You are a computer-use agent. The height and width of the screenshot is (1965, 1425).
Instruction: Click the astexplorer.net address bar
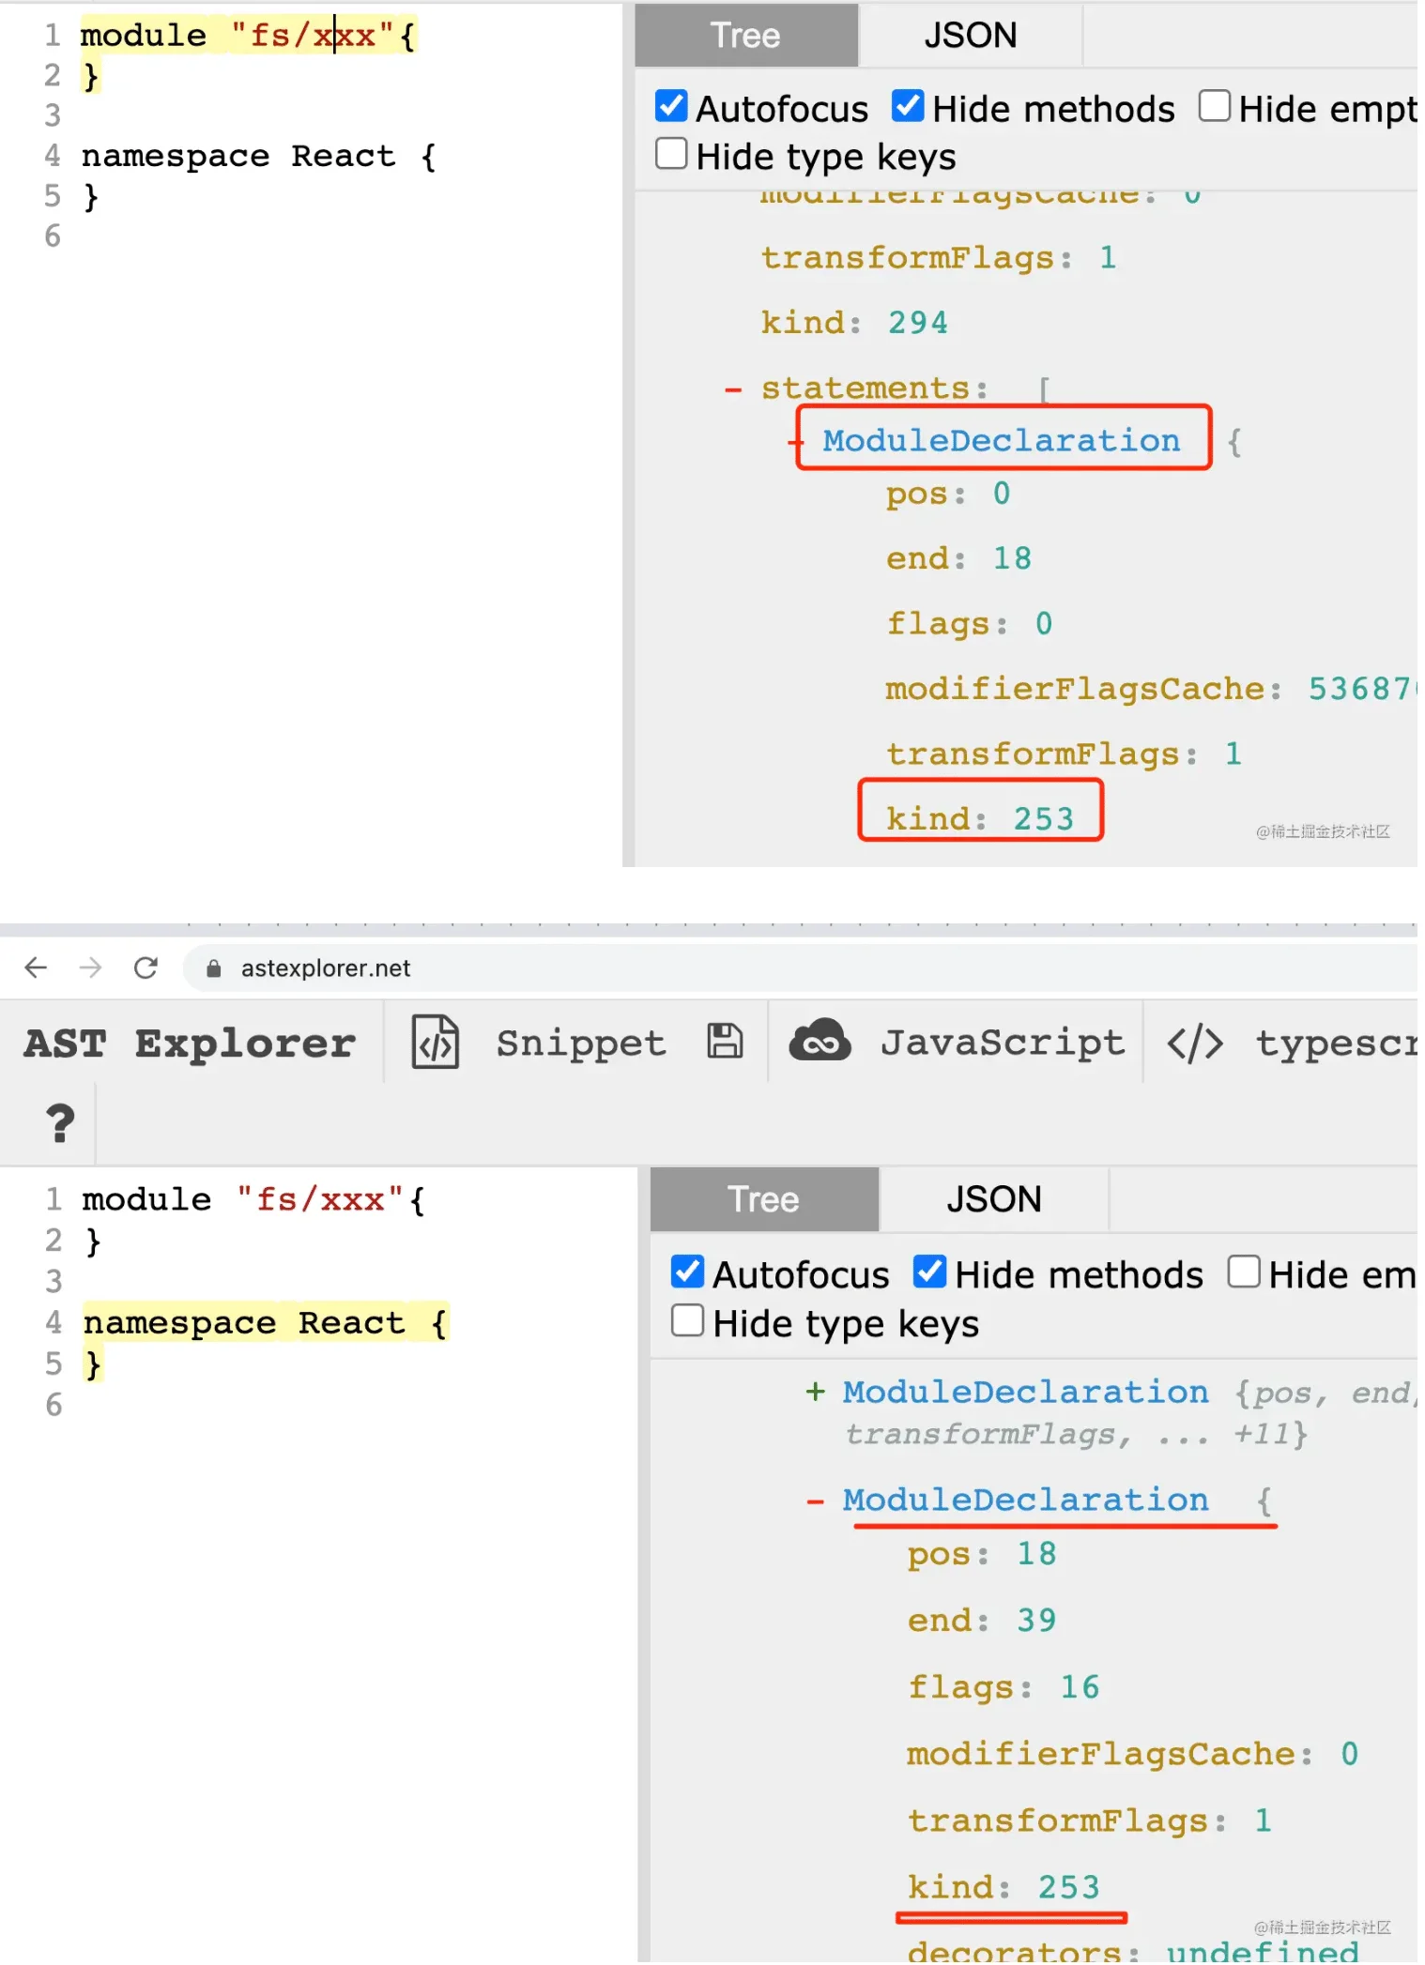[x=801, y=968]
